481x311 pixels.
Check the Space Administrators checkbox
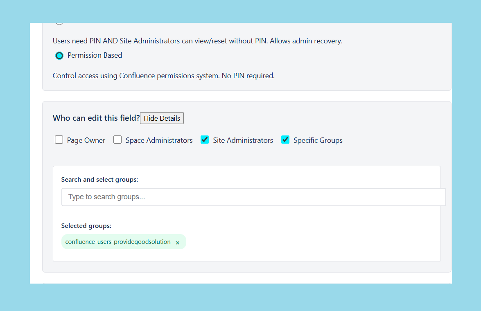point(117,140)
